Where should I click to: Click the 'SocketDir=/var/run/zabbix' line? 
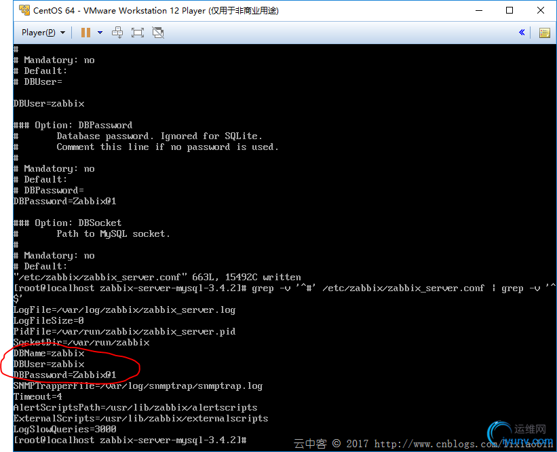click(x=81, y=342)
